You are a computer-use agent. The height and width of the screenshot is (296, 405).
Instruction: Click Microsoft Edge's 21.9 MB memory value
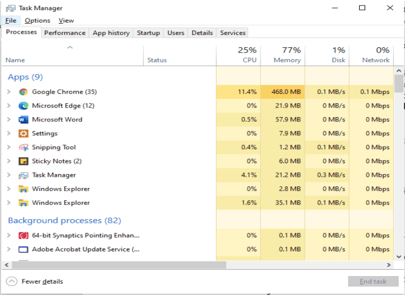288,106
